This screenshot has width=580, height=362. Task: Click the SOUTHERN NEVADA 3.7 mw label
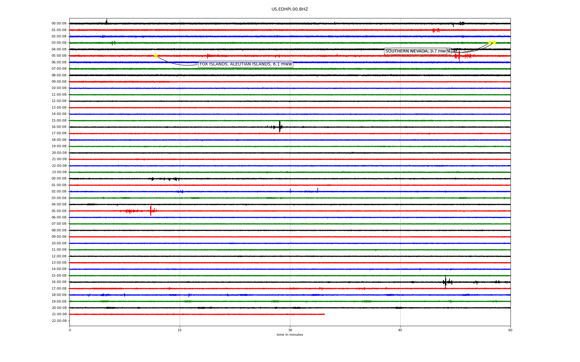coord(415,51)
